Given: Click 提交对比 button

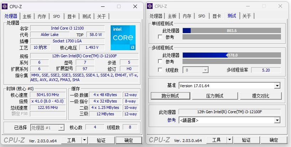Looking at the screenshot, I should pos(260,96).
